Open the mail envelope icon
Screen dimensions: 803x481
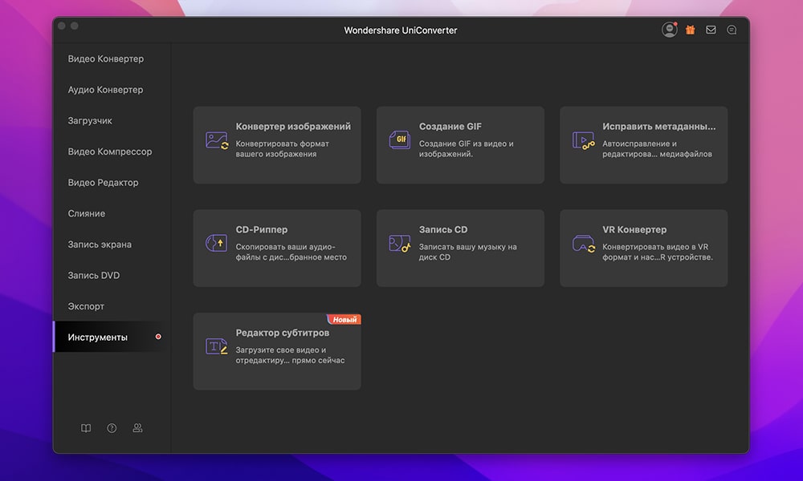click(x=710, y=29)
